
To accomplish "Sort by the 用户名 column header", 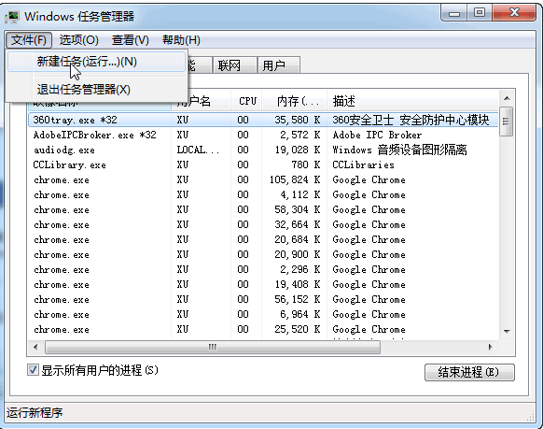I will 202,101.
